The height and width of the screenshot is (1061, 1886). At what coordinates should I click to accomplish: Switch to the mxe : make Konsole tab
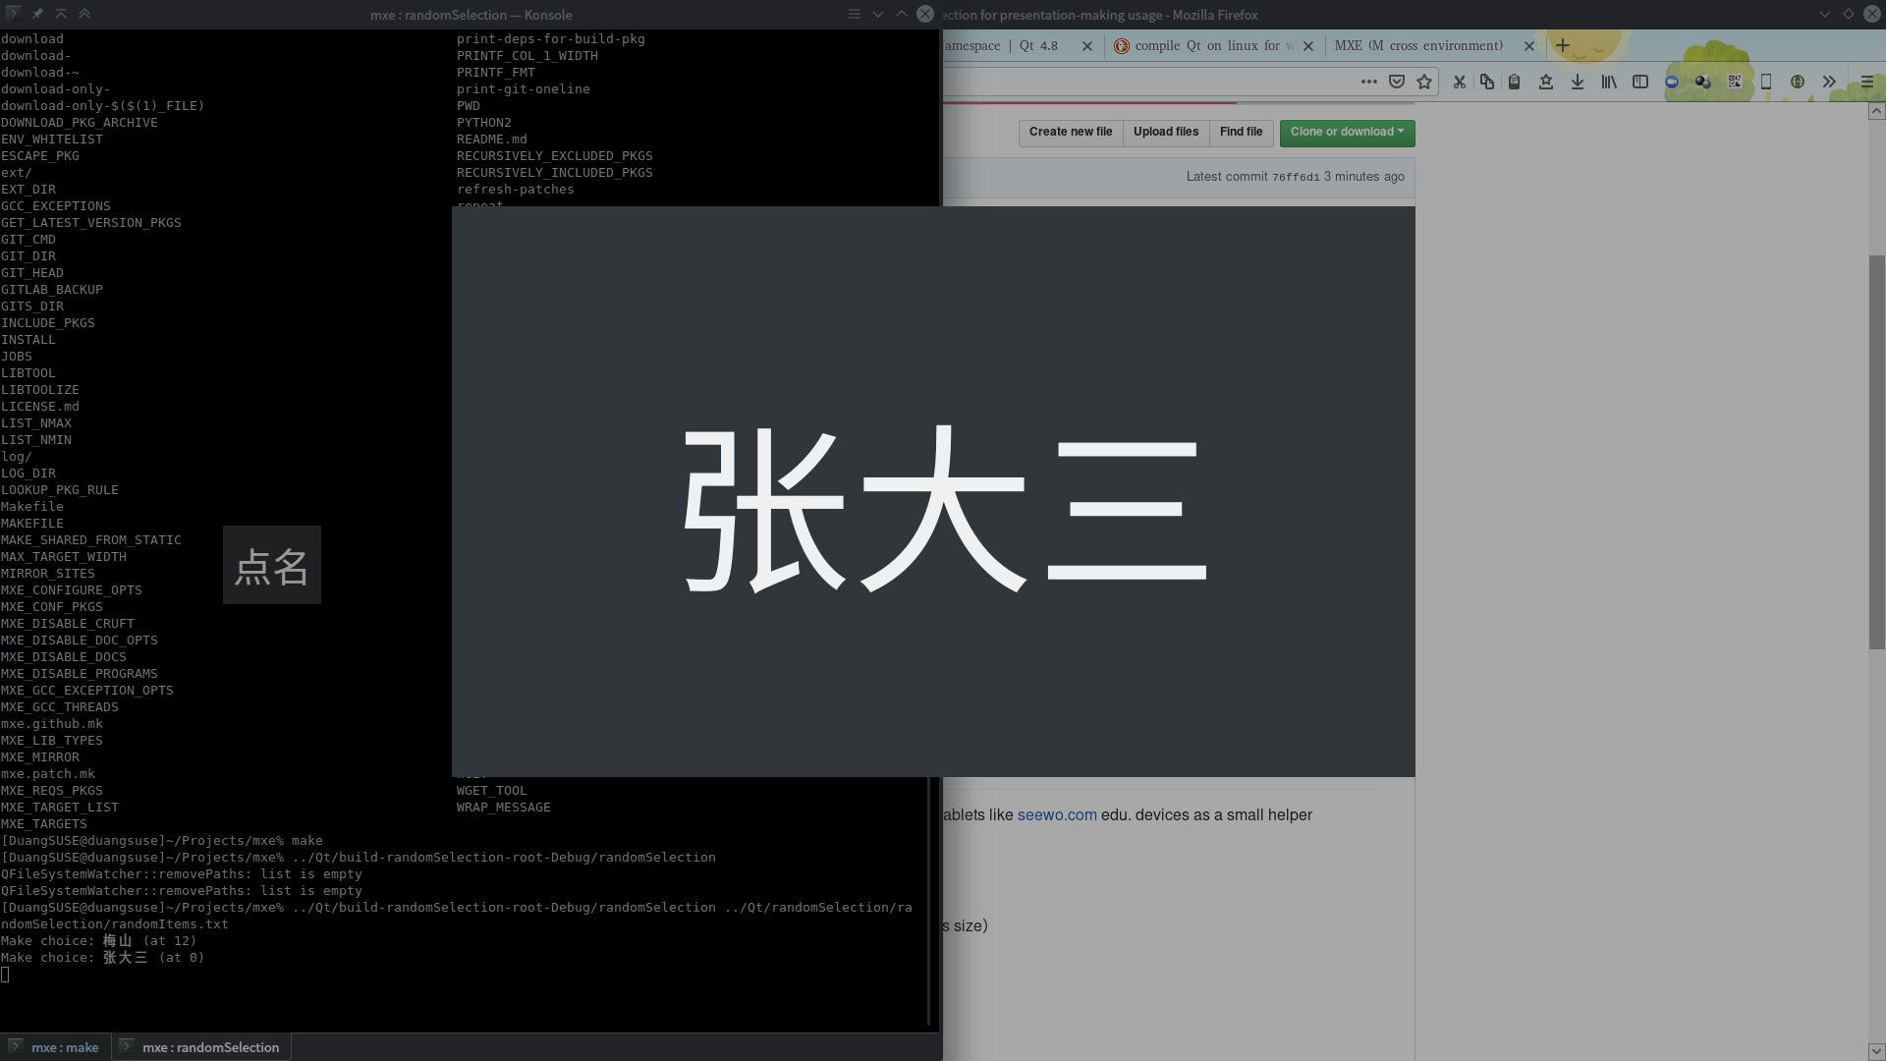(65, 1047)
